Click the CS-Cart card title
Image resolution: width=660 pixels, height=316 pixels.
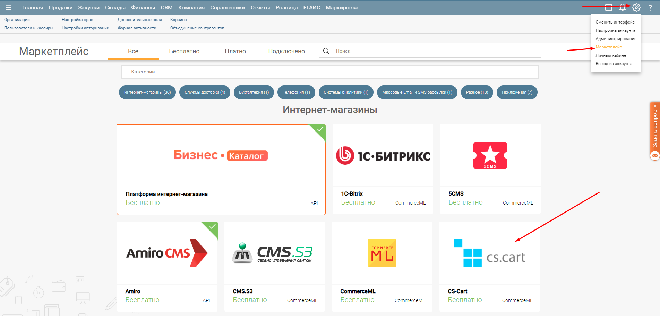click(457, 291)
